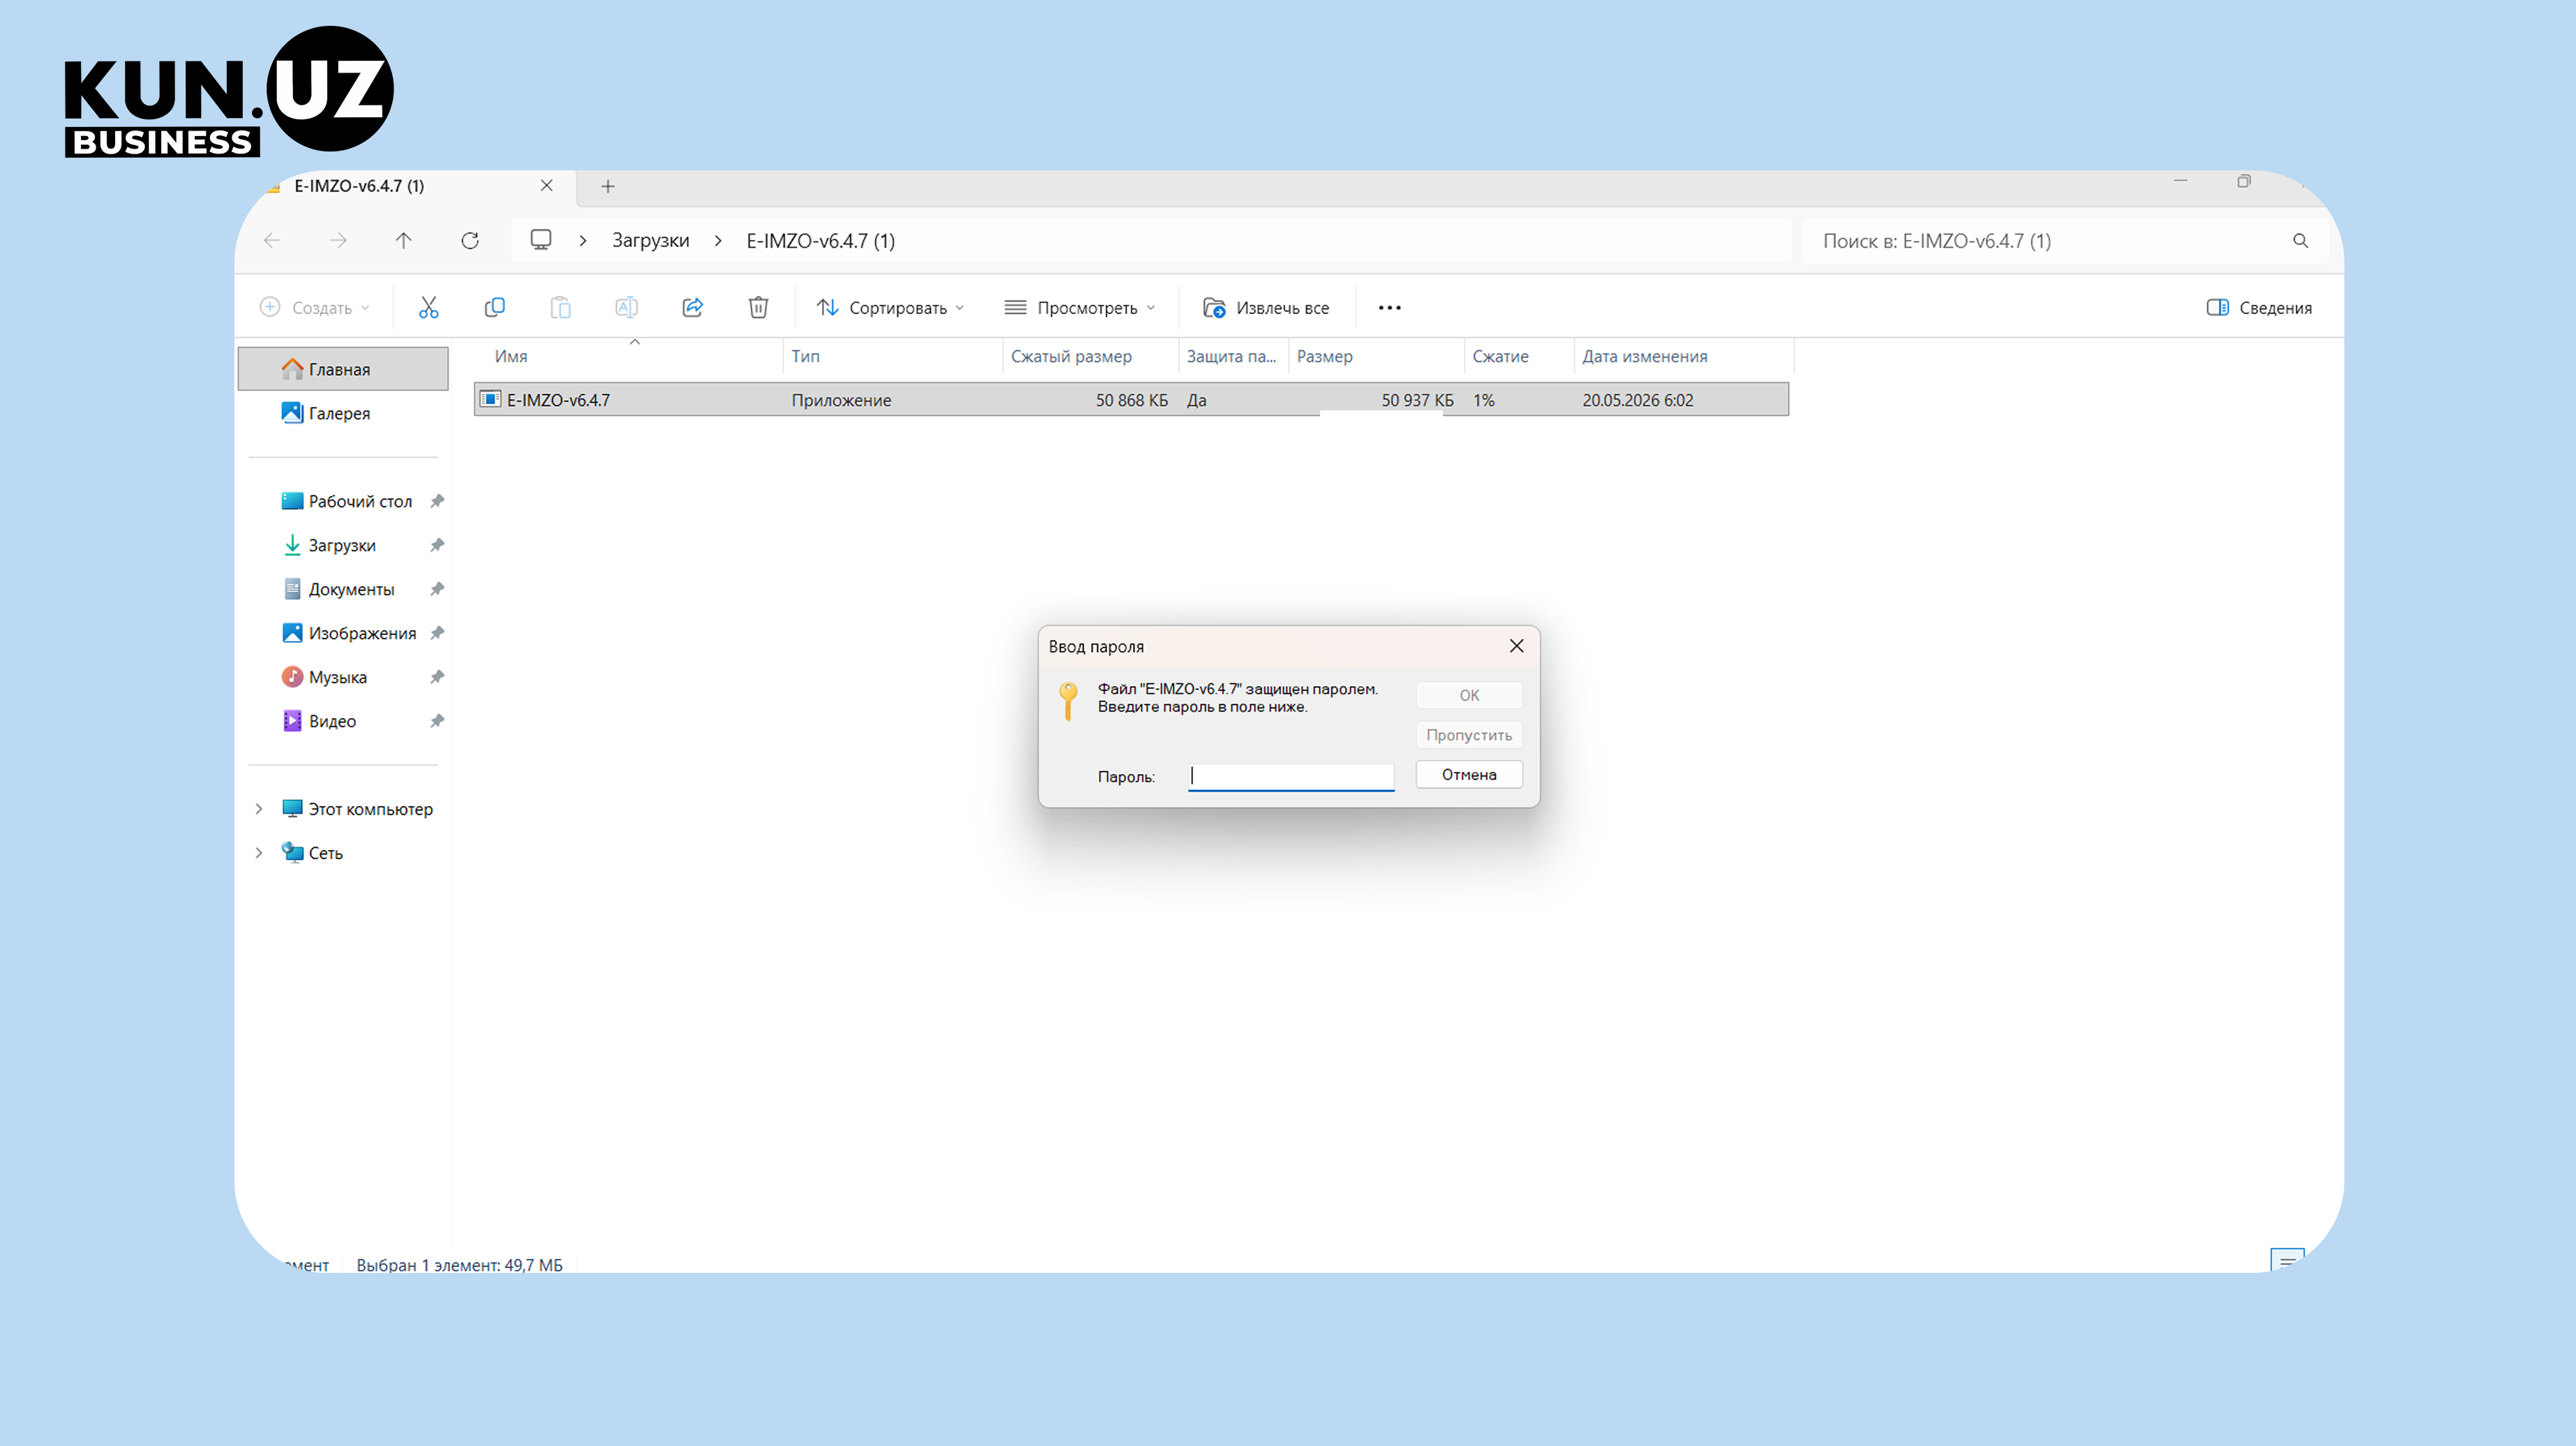The height and width of the screenshot is (1446, 2576).
Task: Click the Cut scissors icon
Action: pyautogui.click(x=428, y=307)
